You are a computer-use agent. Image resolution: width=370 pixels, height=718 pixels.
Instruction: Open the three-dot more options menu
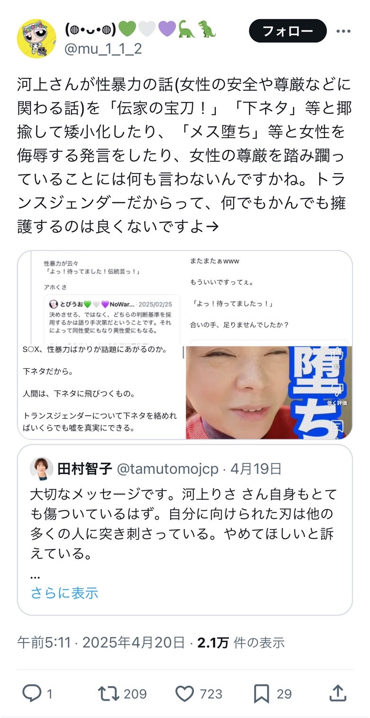[343, 32]
